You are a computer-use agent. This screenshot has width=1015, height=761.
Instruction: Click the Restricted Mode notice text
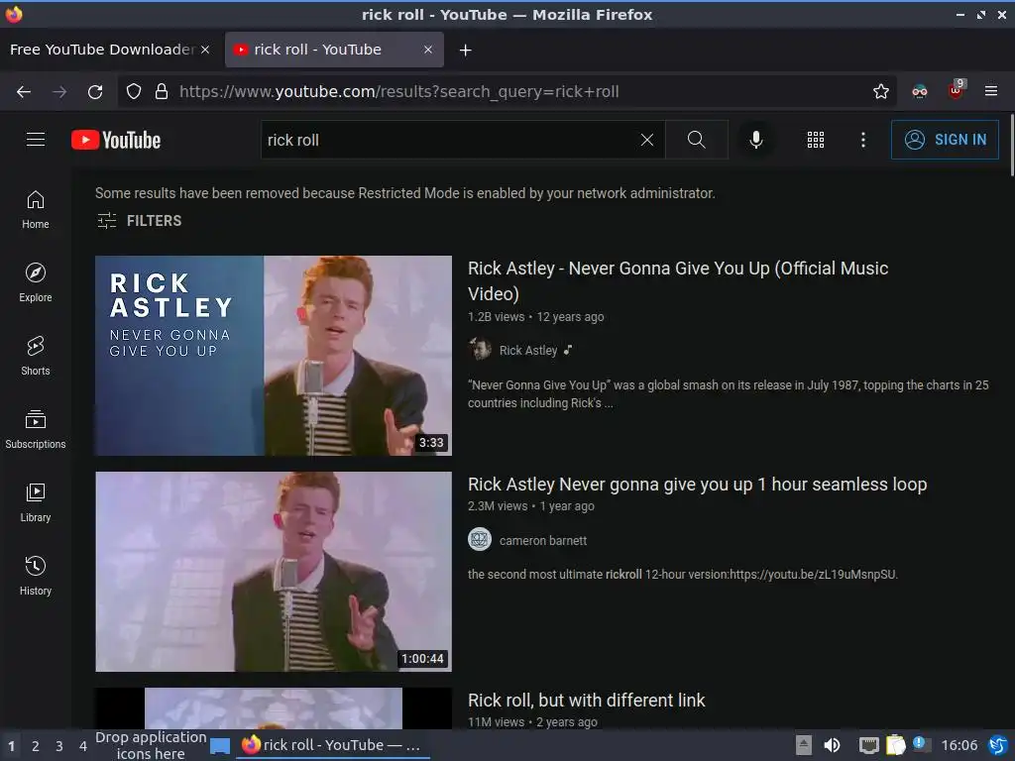[x=405, y=193]
